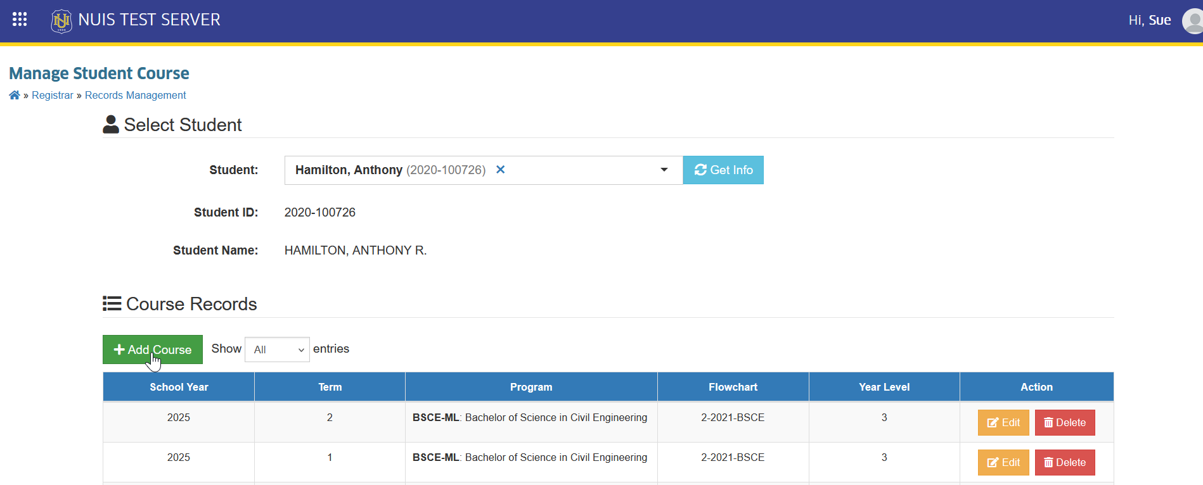This screenshot has width=1203, height=485.
Task: Click the Student selection combo box
Action: click(484, 170)
